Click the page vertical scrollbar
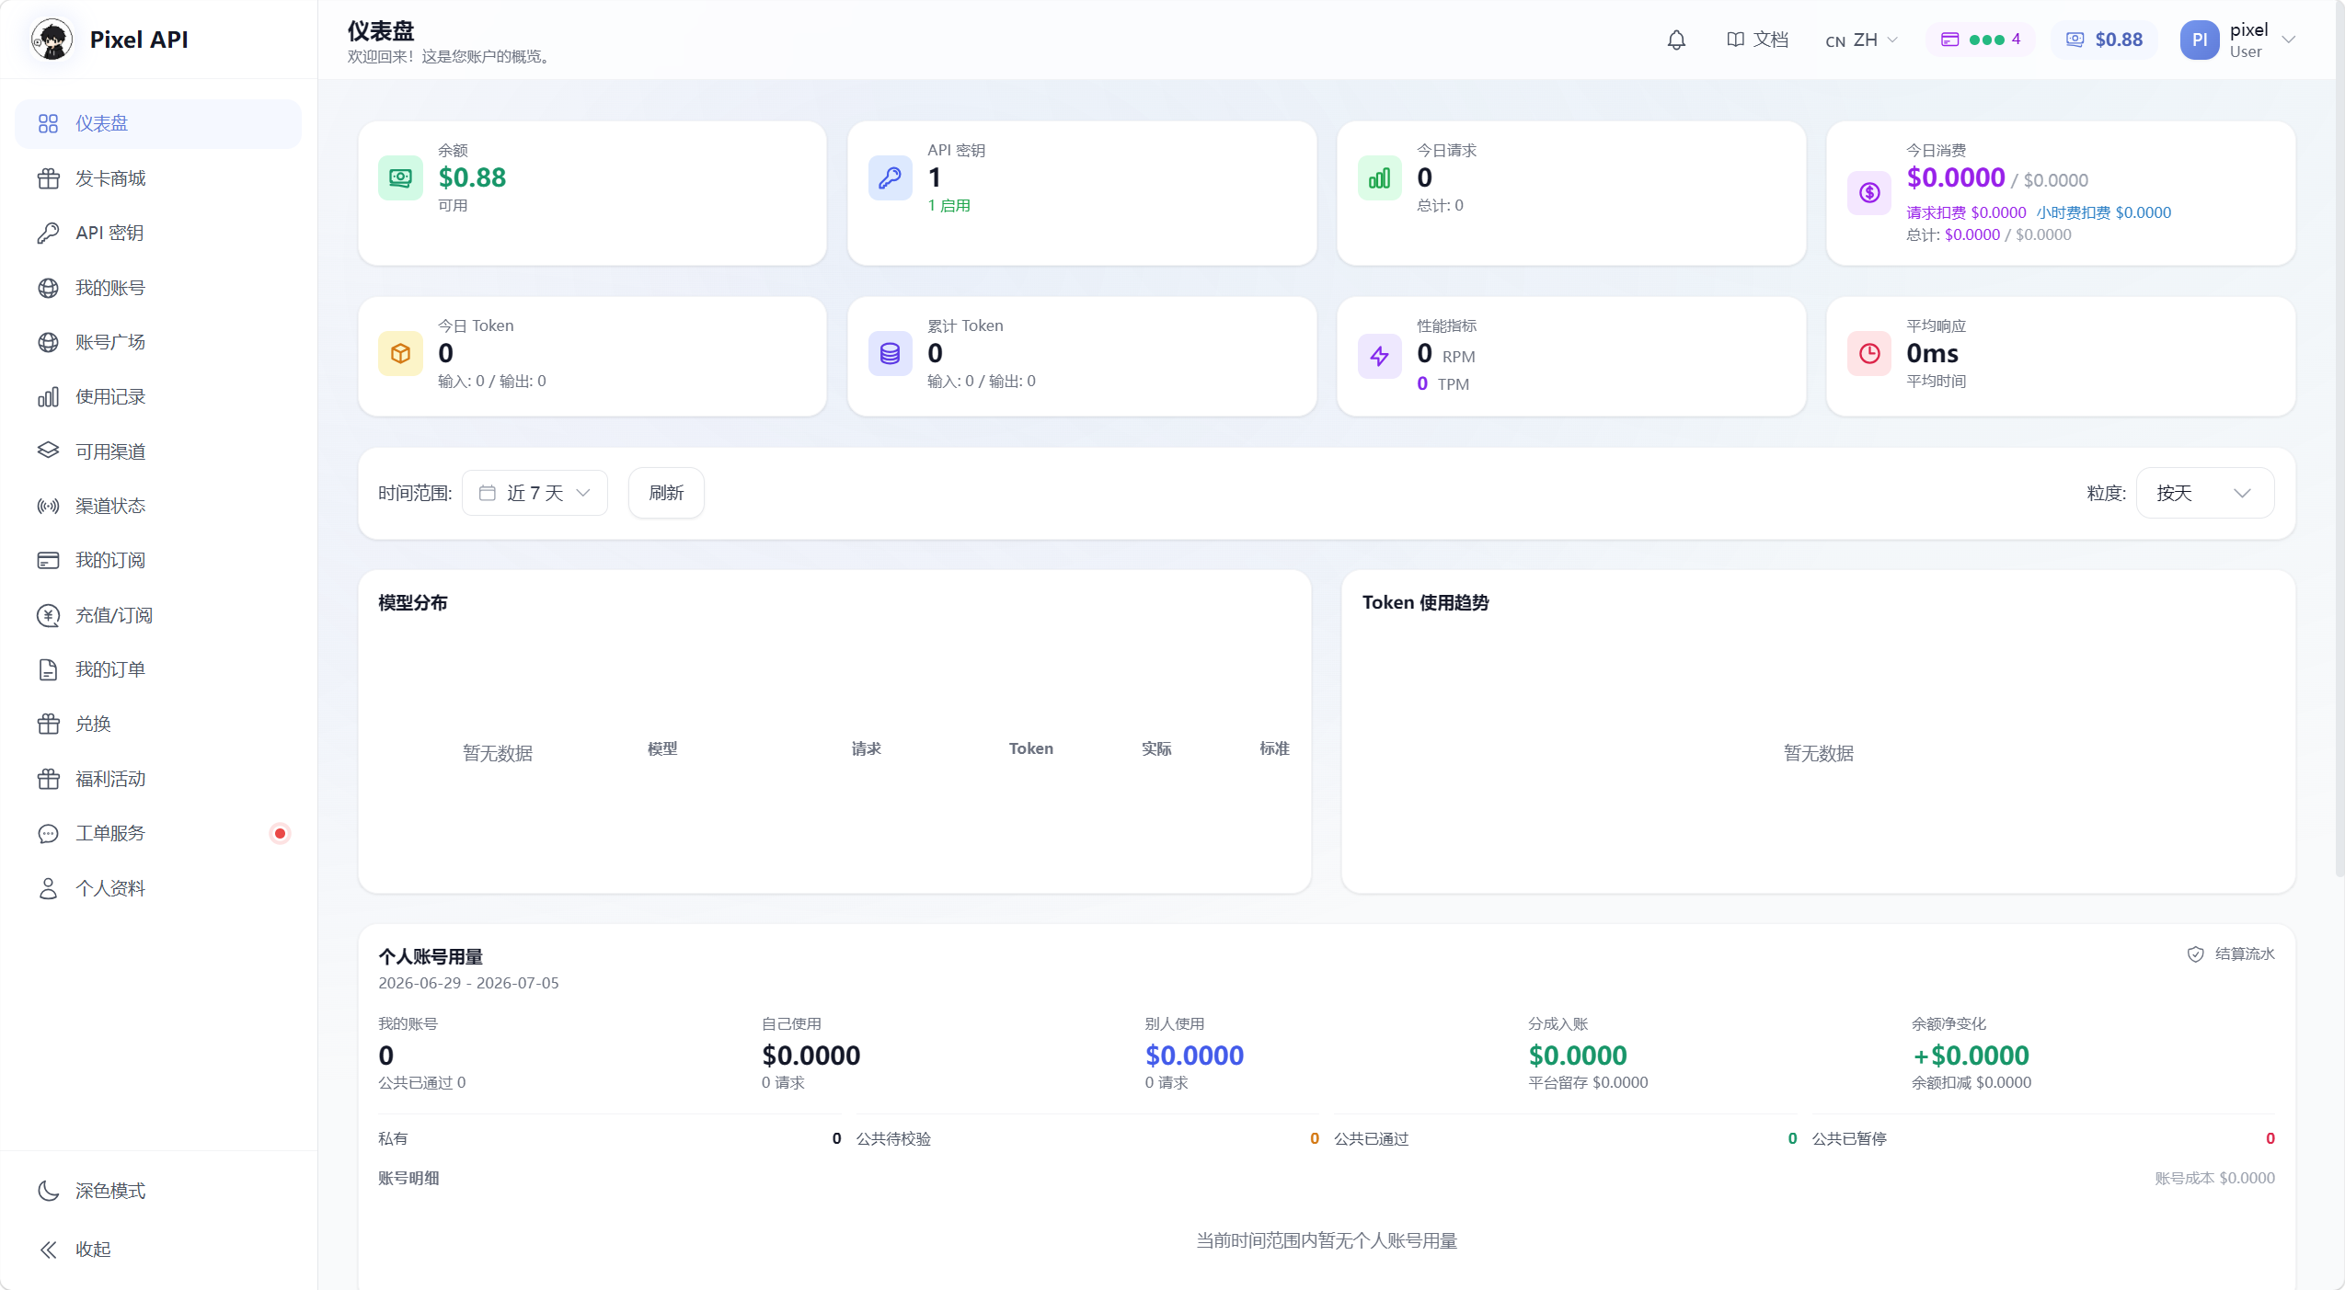2345x1290 pixels. (2339, 440)
